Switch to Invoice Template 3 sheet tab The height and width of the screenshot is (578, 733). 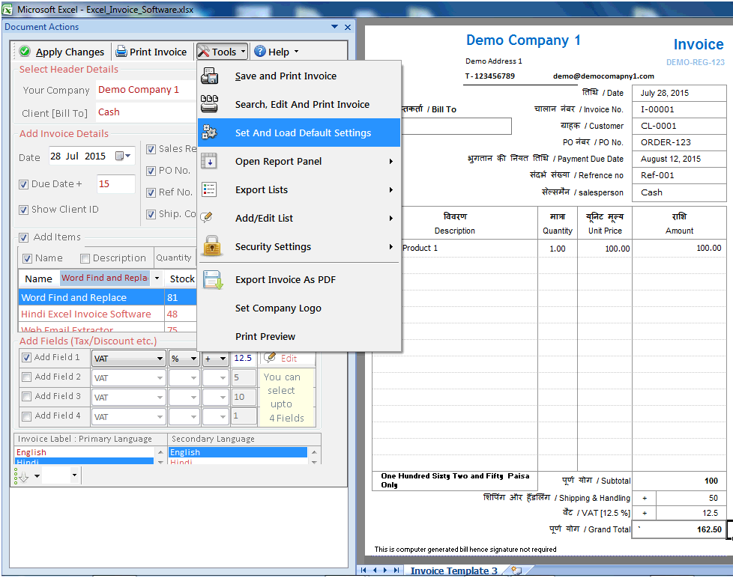coord(453,571)
